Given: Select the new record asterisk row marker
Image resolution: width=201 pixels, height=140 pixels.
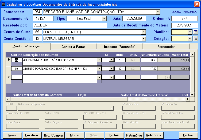Looking at the screenshot, I should coord(8,77).
